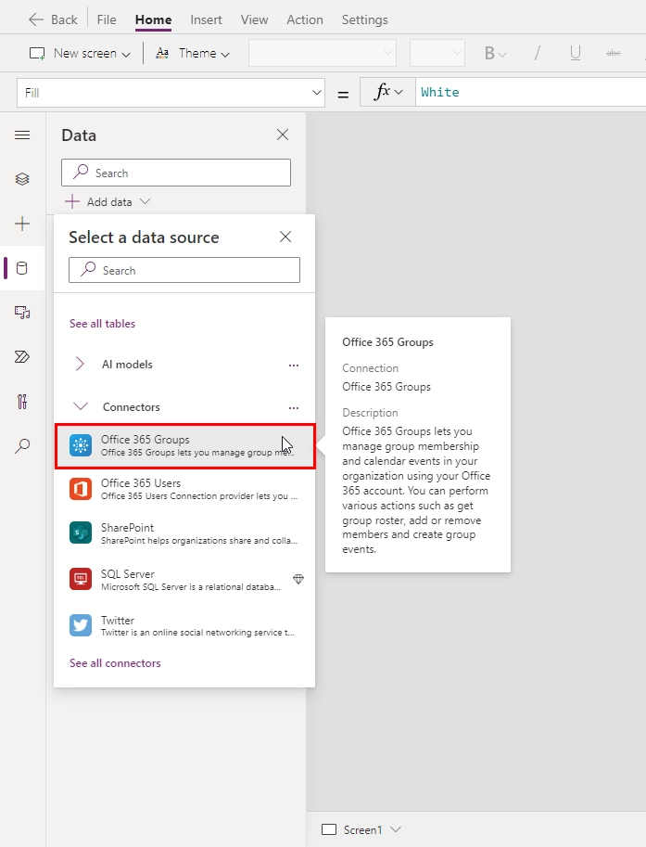Viewport: 646px width, 847px height.
Task: Open the Search magnifier icon in sidebar
Action: [22, 445]
